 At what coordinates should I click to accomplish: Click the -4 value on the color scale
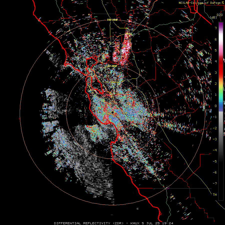pos(215,150)
